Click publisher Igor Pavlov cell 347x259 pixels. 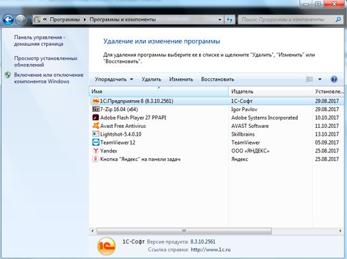[x=244, y=109]
